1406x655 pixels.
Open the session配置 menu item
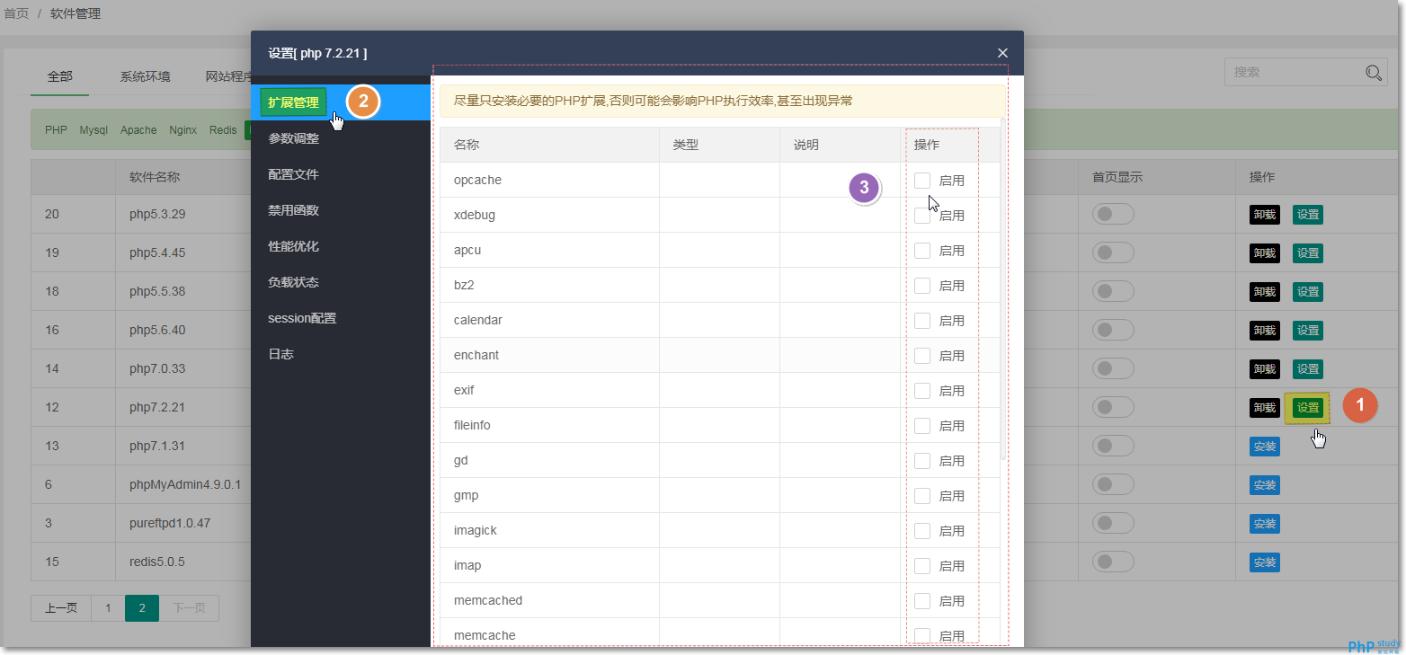[341, 318]
